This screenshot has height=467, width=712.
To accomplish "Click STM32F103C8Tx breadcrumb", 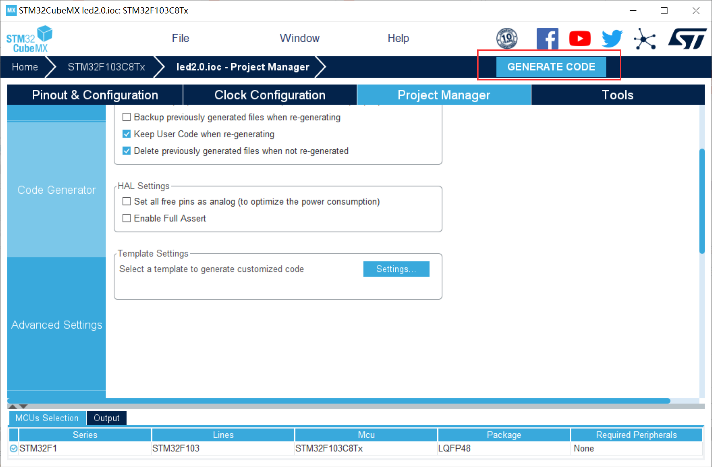I will tap(106, 67).
